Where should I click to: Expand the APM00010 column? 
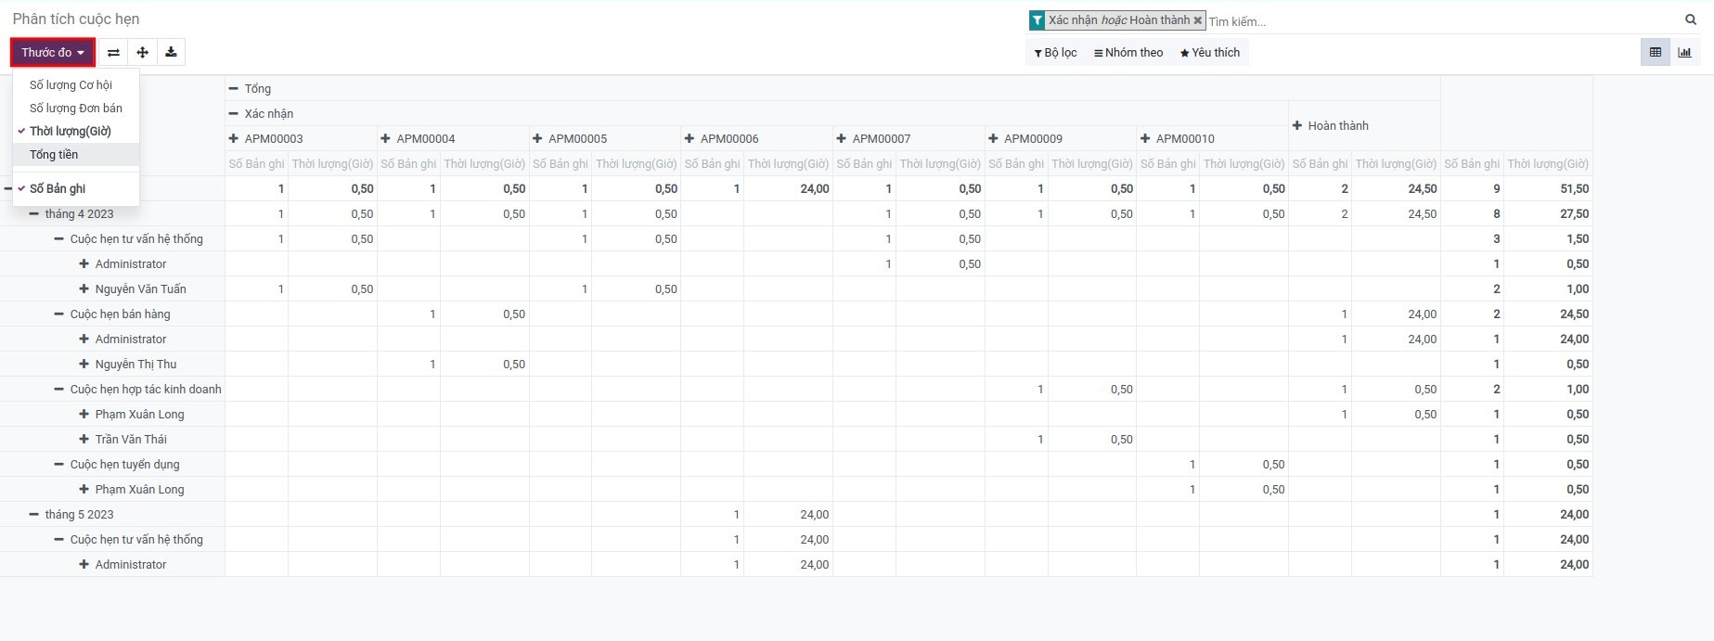1178,139
